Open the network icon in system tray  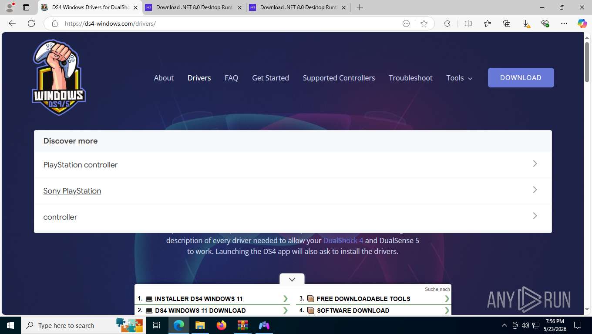click(536, 325)
